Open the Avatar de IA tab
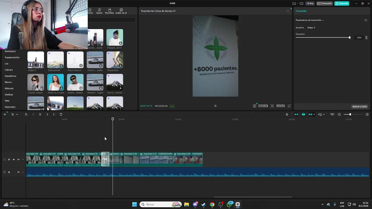 (121, 11)
